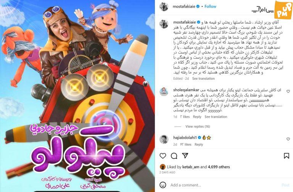The image size is (293, 192).
Task: Click the ketab_am liker avatar
Action: [x=163, y=167]
